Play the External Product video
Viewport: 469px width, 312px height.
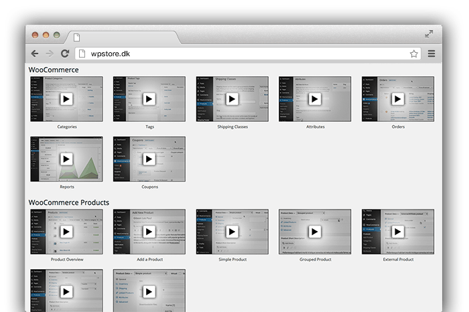pyautogui.click(x=397, y=232)
